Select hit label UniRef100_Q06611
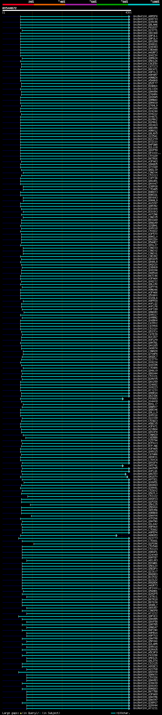Viewport: 162px width, 715px height. [x=145, y=44]
